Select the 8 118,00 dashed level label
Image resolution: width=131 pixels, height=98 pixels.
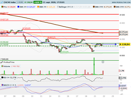(x=4, y=45)
